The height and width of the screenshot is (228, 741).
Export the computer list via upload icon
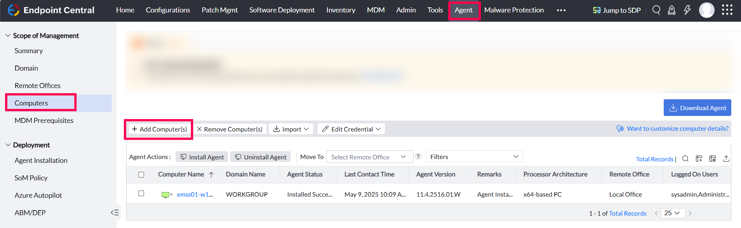(x=726, y=159)
